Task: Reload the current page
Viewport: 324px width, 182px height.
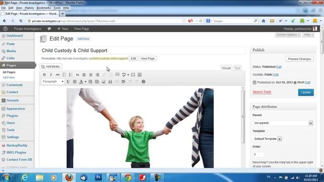Action: [x=200, y=21]
